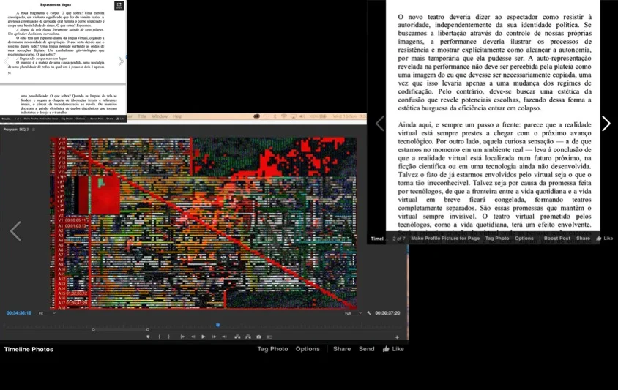This screenshot has height=390, width=618.
Task: Click the Mark Out bracket button
Action: [168, 337]
